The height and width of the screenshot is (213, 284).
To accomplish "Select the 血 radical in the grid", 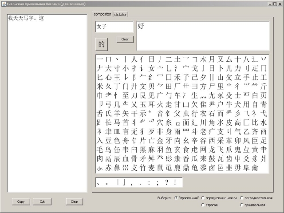I will point(126,159).
